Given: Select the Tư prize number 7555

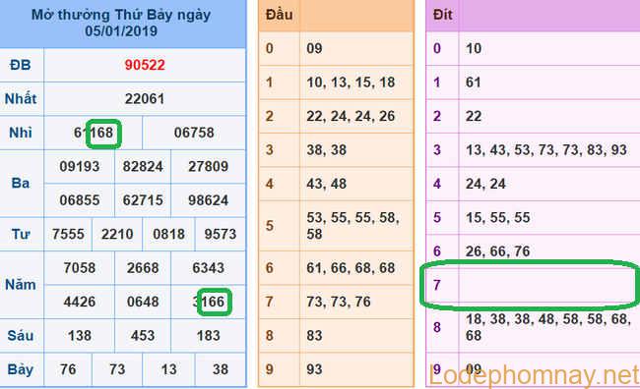Looking at the screenshot, I should pos(68,234).
